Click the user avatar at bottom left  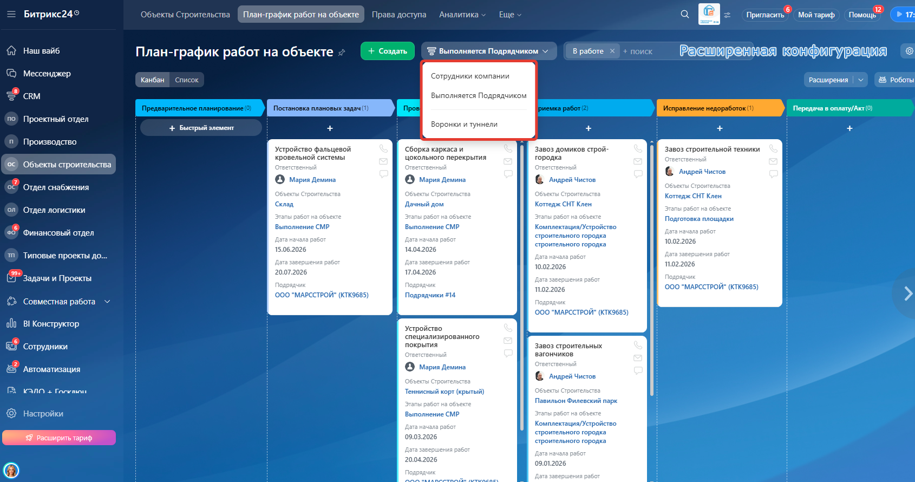pyautogui.click(x=11, y=470)
